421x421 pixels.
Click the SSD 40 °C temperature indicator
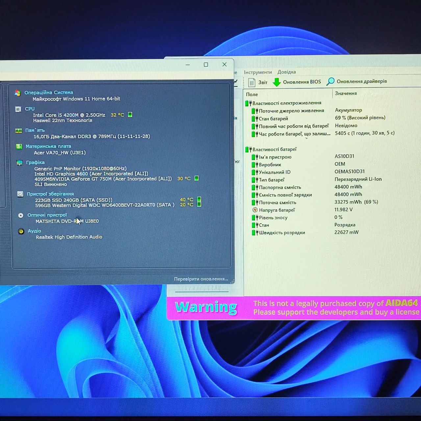point(199,199)
